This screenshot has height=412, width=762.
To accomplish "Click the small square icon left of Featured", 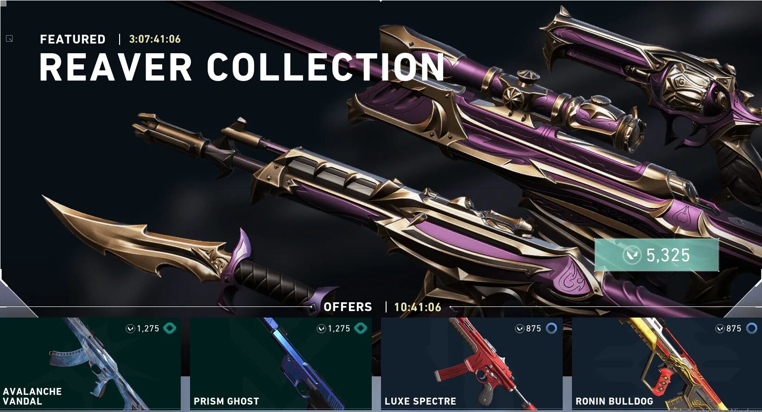I will click(x=9, y=38).
